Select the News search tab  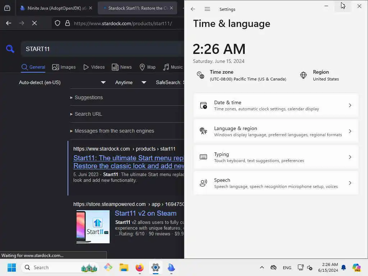122,67
